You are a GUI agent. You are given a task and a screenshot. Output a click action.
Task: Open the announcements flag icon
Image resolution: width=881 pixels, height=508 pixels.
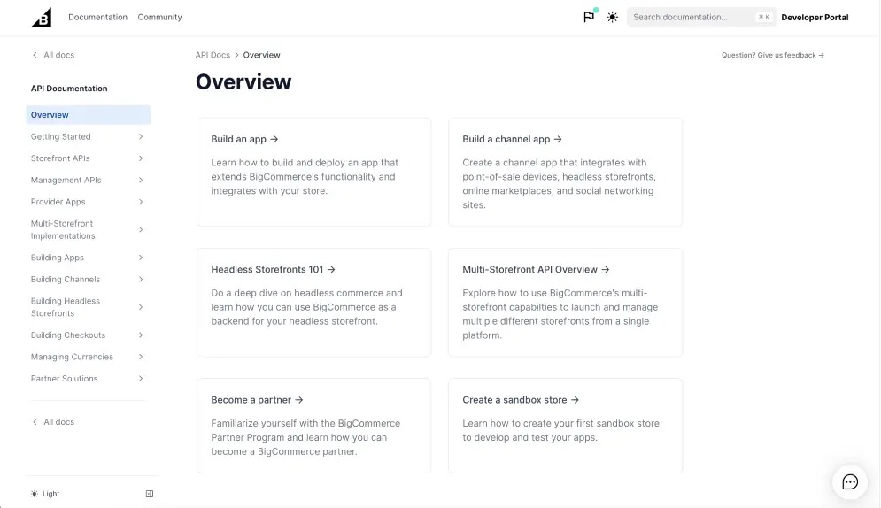point(589,17)
